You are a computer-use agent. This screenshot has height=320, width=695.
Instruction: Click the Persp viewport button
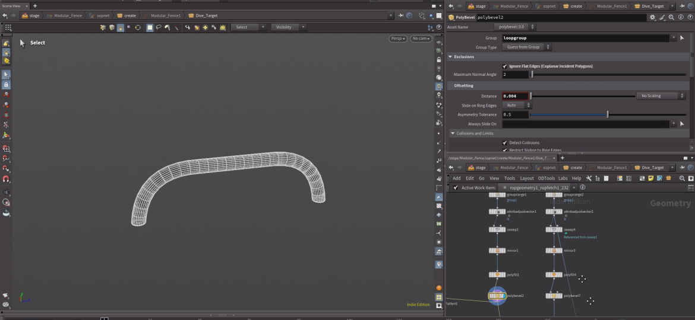(398, 39)
